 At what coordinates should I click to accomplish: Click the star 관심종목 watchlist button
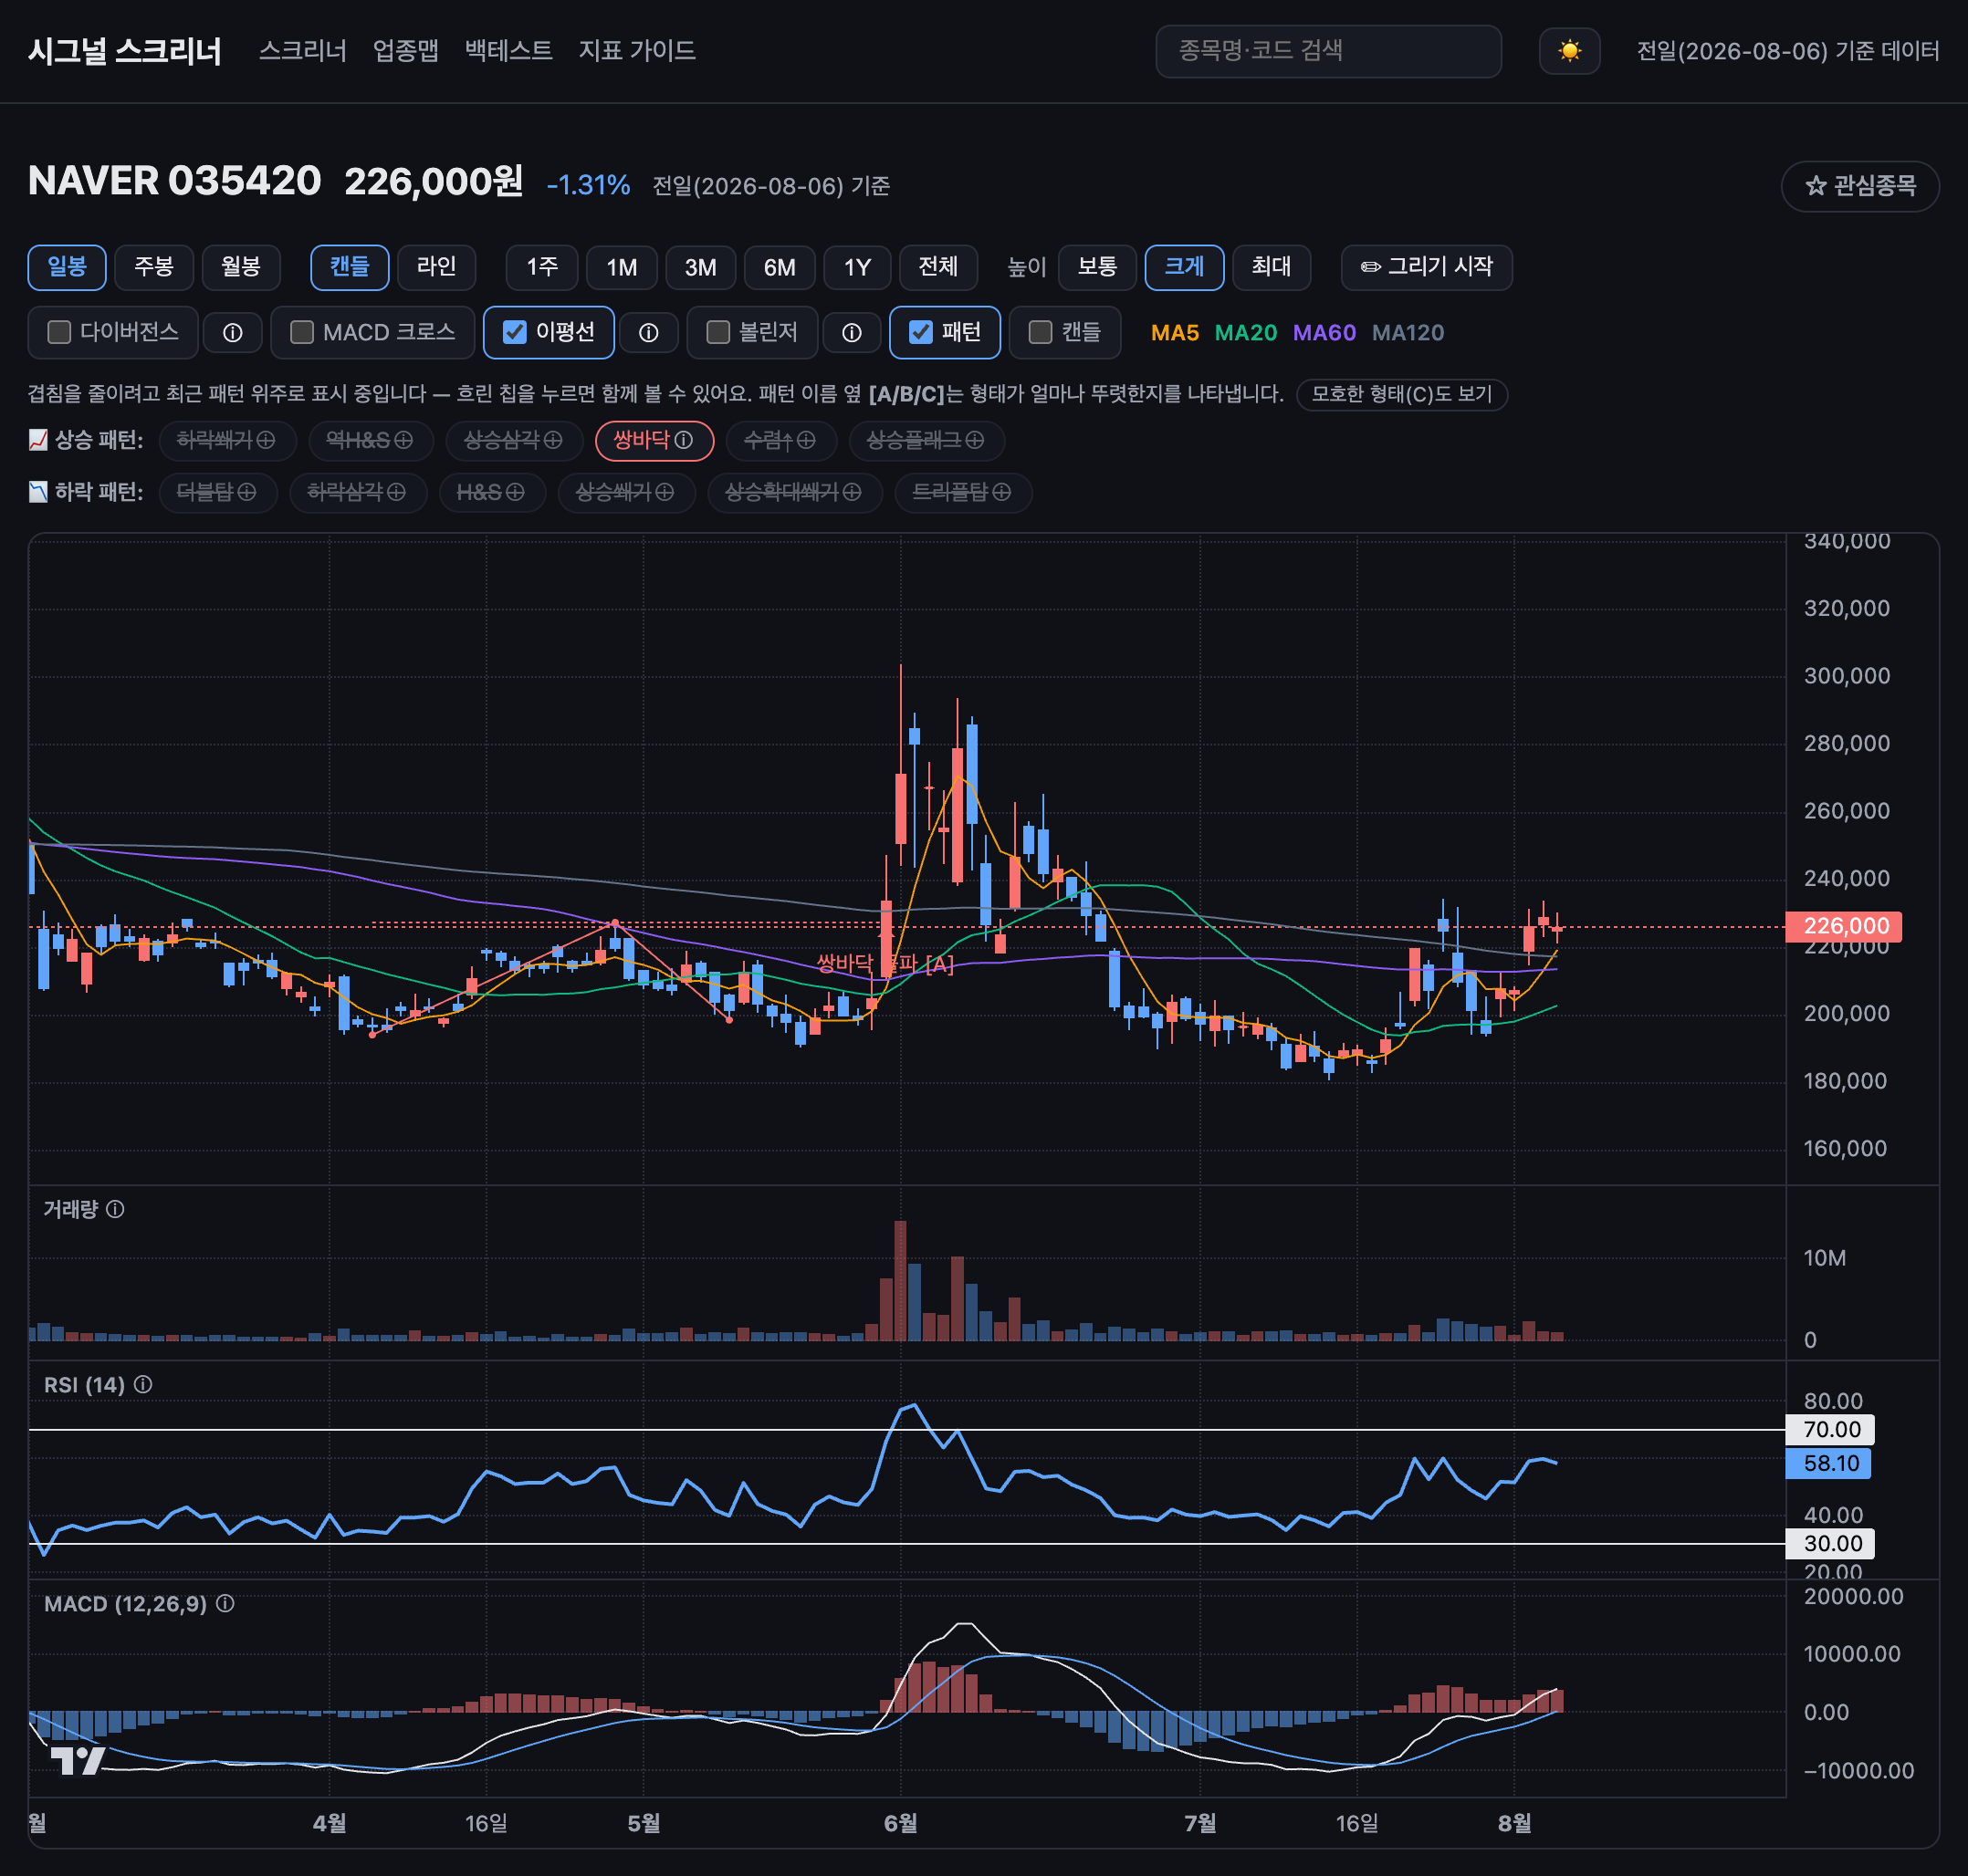1859,186
